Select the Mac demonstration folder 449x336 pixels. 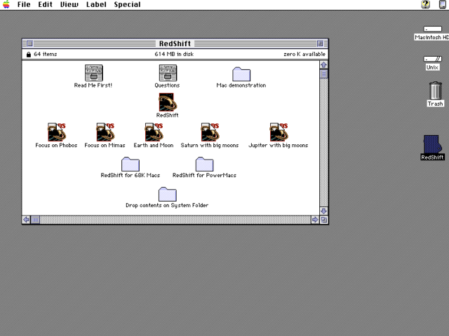241,74
